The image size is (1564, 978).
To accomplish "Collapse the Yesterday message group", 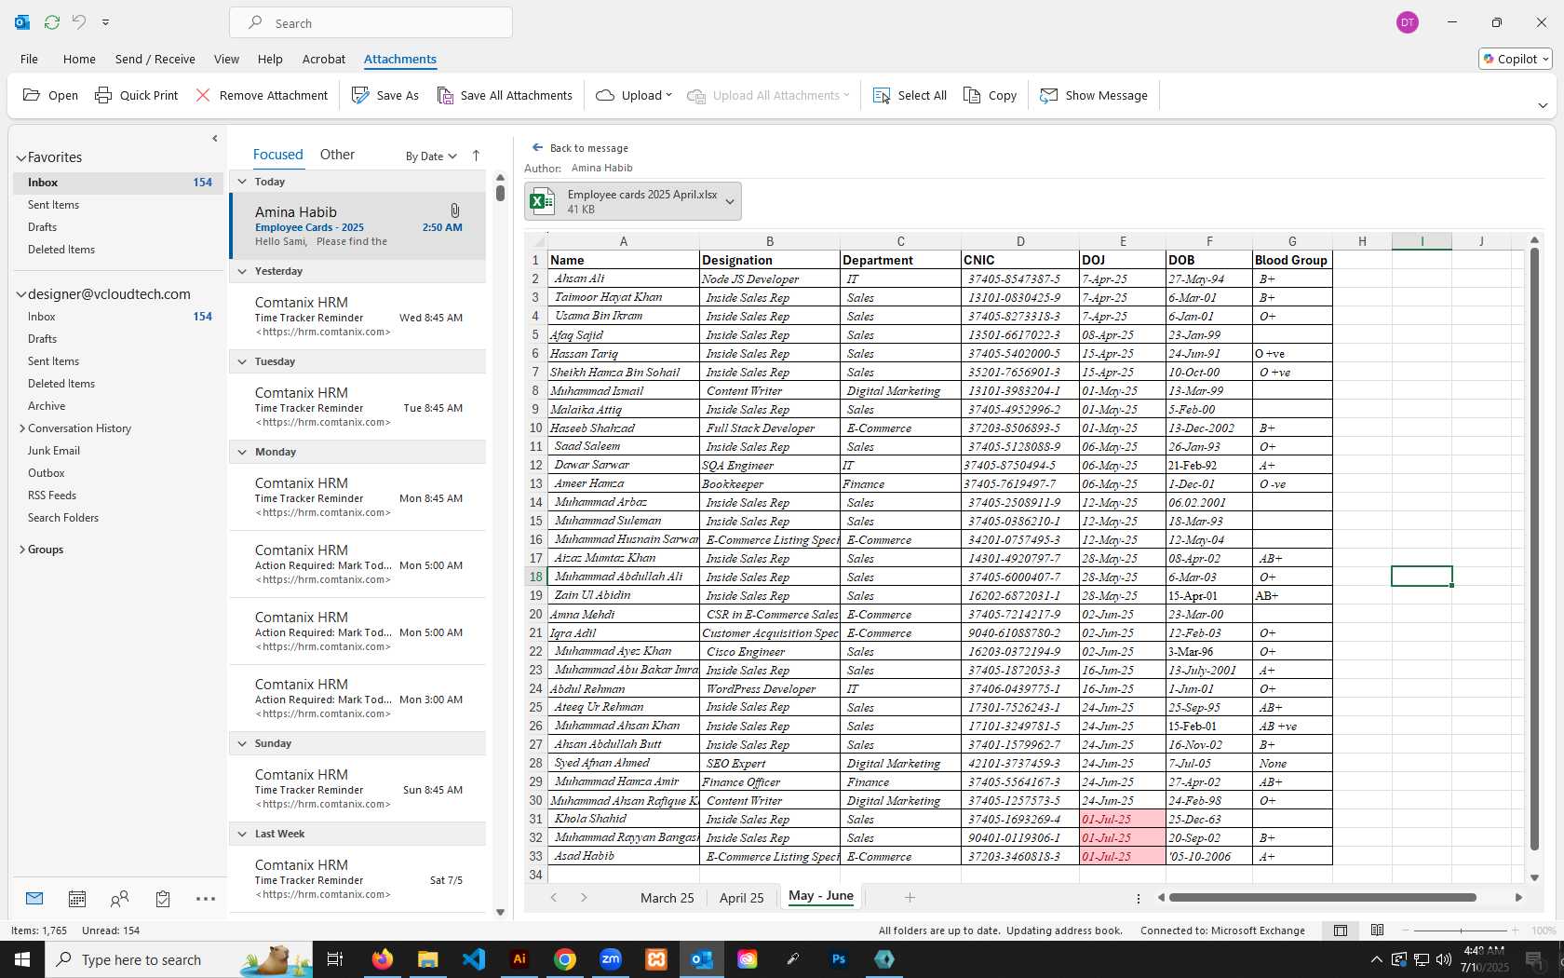I will (242, 271).
